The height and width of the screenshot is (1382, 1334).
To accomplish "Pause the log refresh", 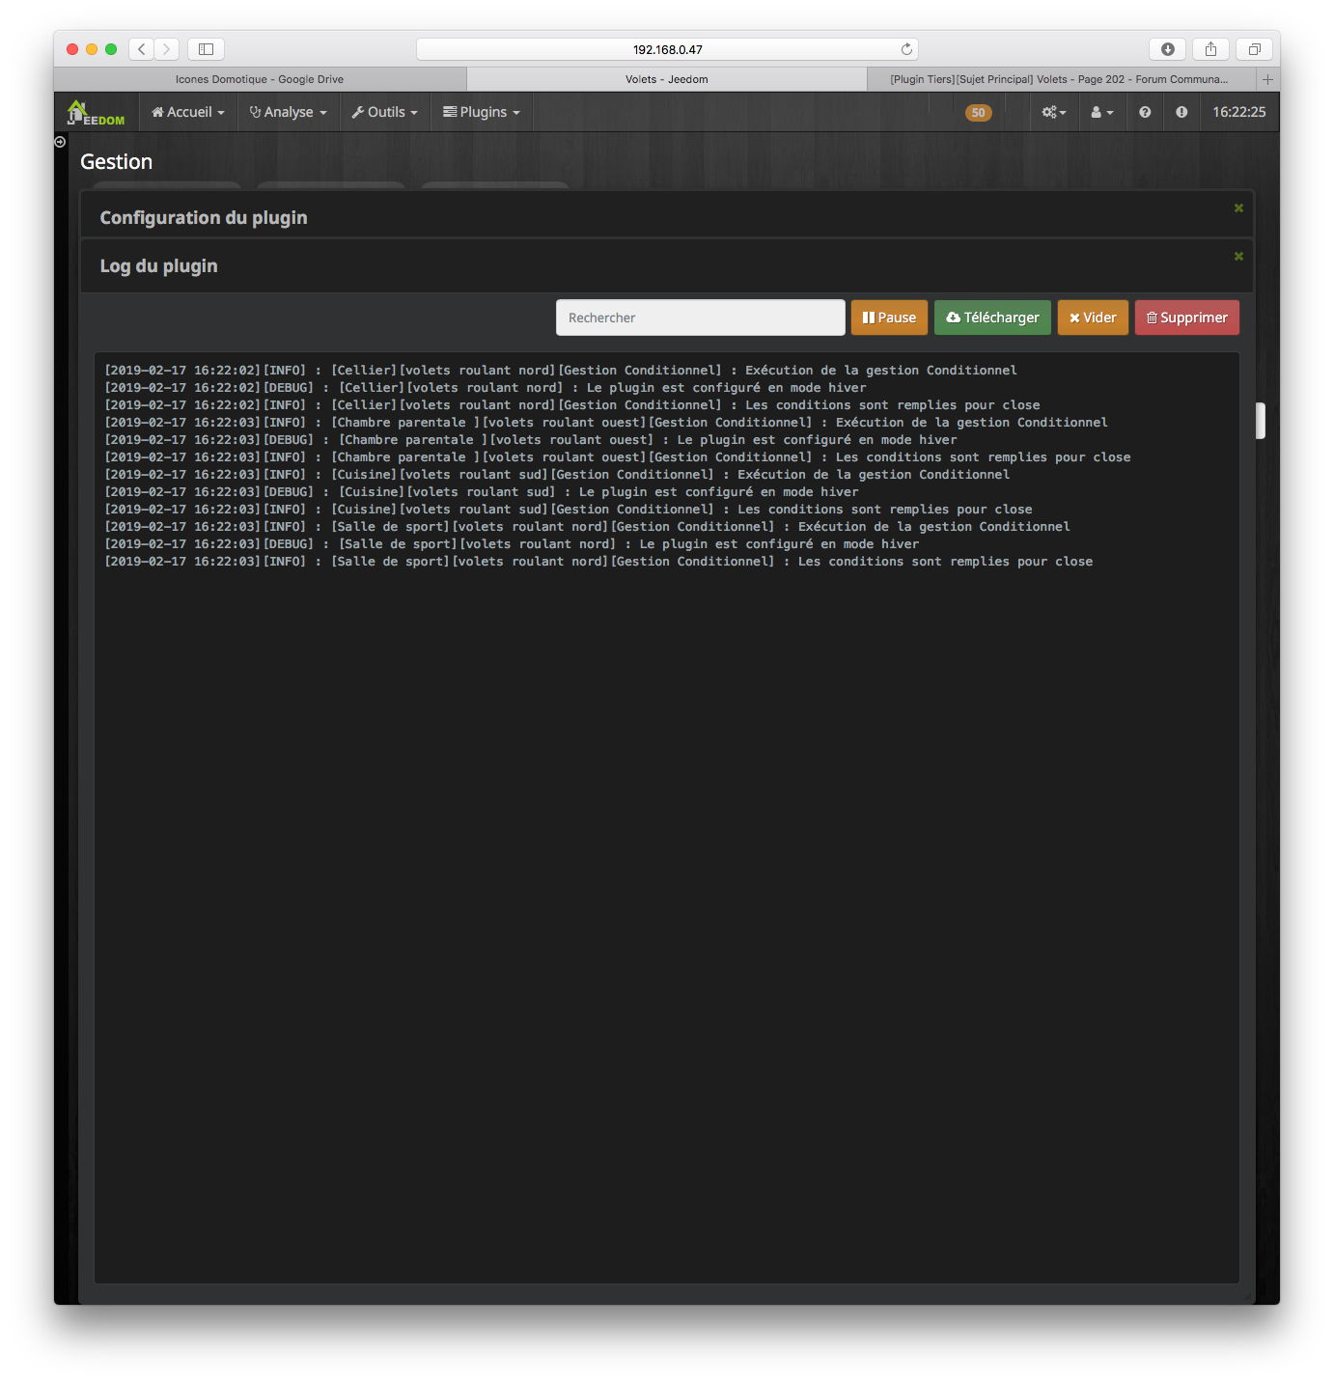I will (x=889, y=318).
